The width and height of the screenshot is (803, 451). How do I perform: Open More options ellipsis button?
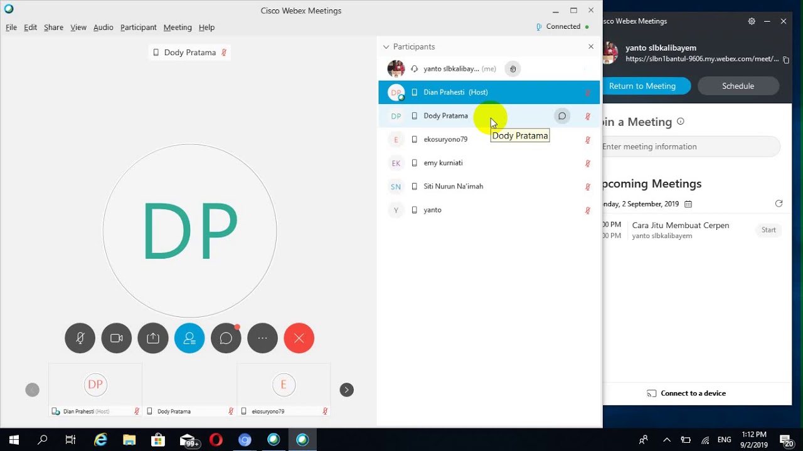[263, 338]
